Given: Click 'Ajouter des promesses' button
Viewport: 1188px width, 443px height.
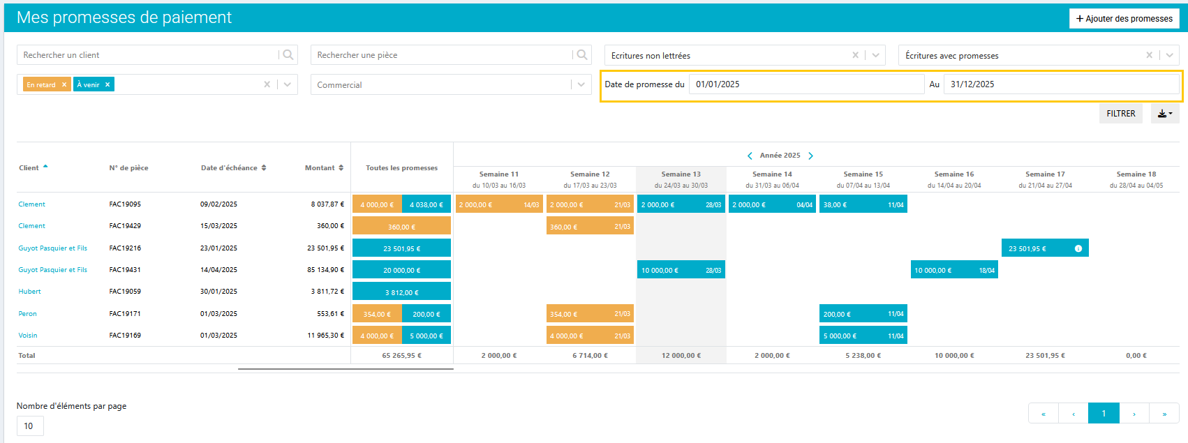Looking at the screenshot, I should pyautogui.click(x=1124, y=19).
